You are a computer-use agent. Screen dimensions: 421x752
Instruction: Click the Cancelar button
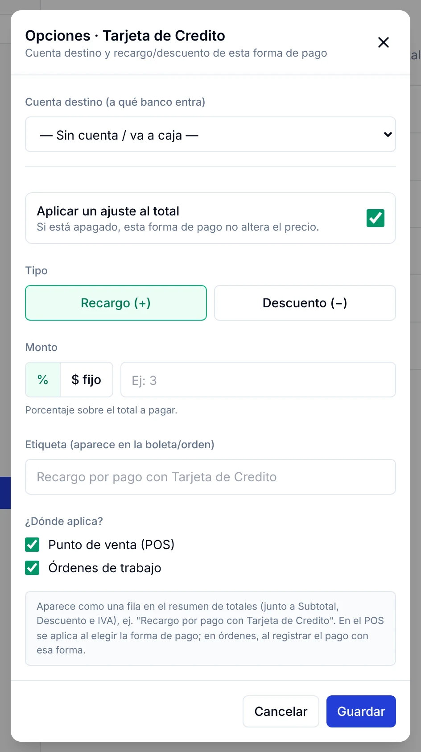click(281, 711)
